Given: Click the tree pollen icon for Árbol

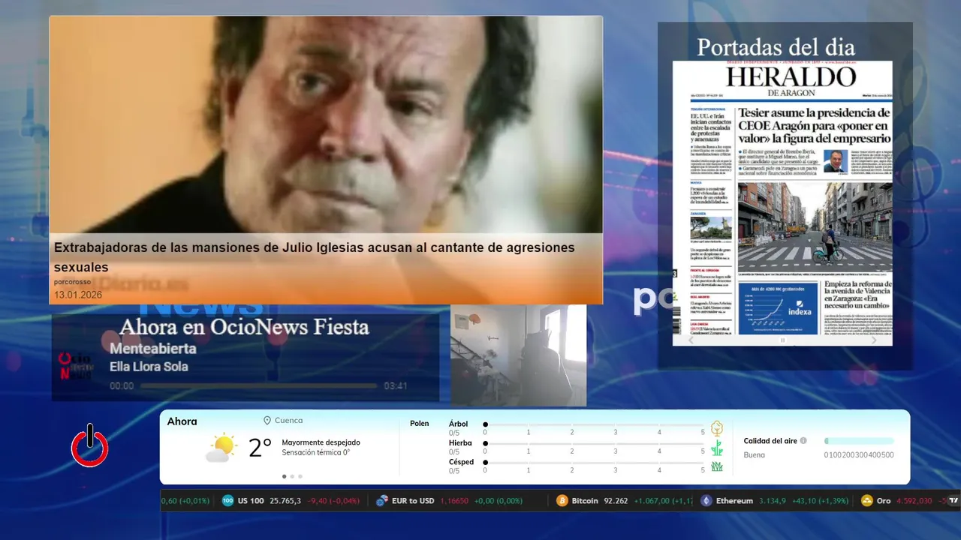Looking at the screenshot, I should (717, 428).
